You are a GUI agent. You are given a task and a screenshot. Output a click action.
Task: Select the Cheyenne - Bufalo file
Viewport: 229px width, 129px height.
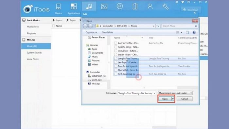(128, 51)
